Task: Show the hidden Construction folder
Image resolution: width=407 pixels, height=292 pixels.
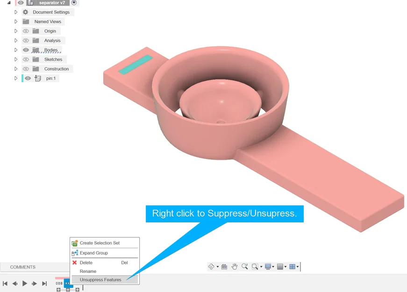Action: click(x=26, y=69)
